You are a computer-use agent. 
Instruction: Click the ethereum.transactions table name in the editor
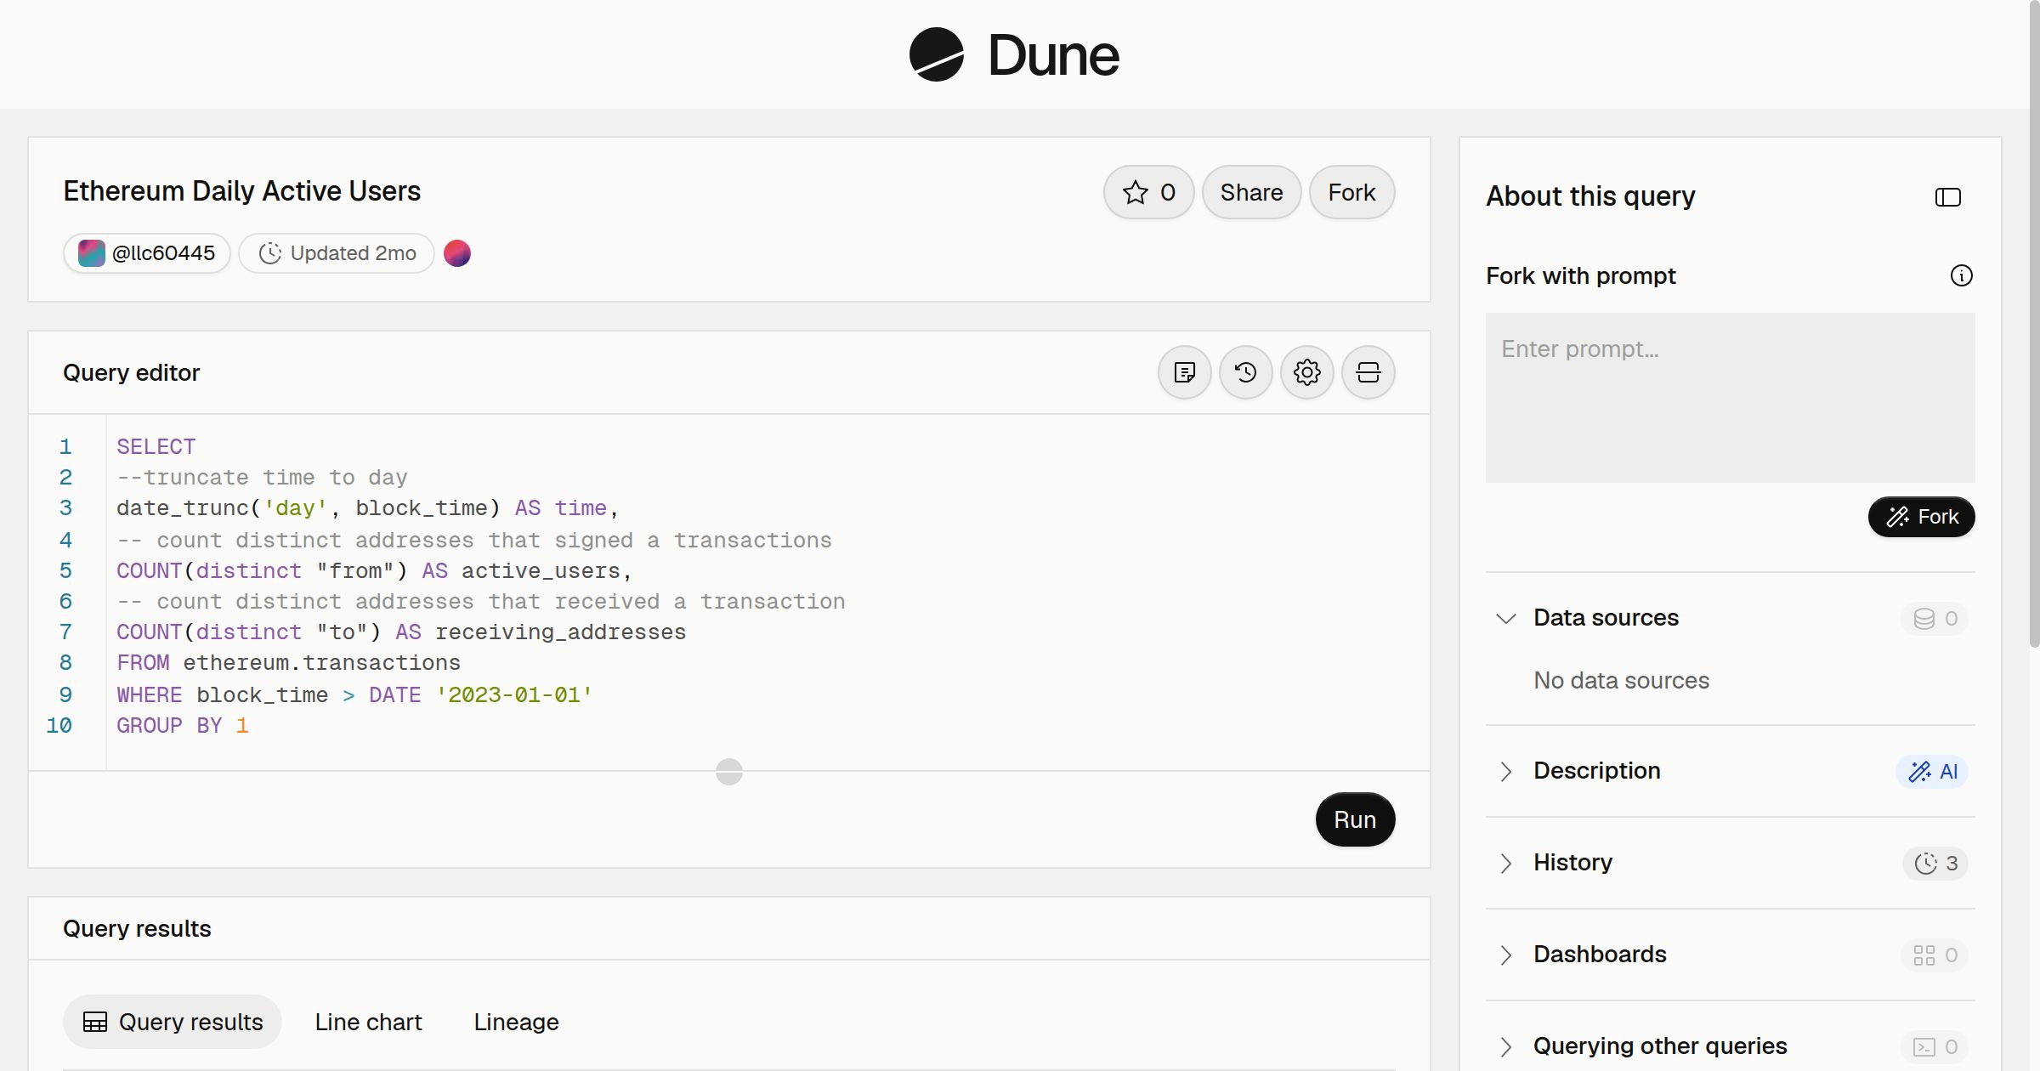pos(321,663)
